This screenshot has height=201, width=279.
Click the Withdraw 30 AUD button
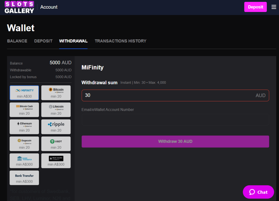(175, 142)
